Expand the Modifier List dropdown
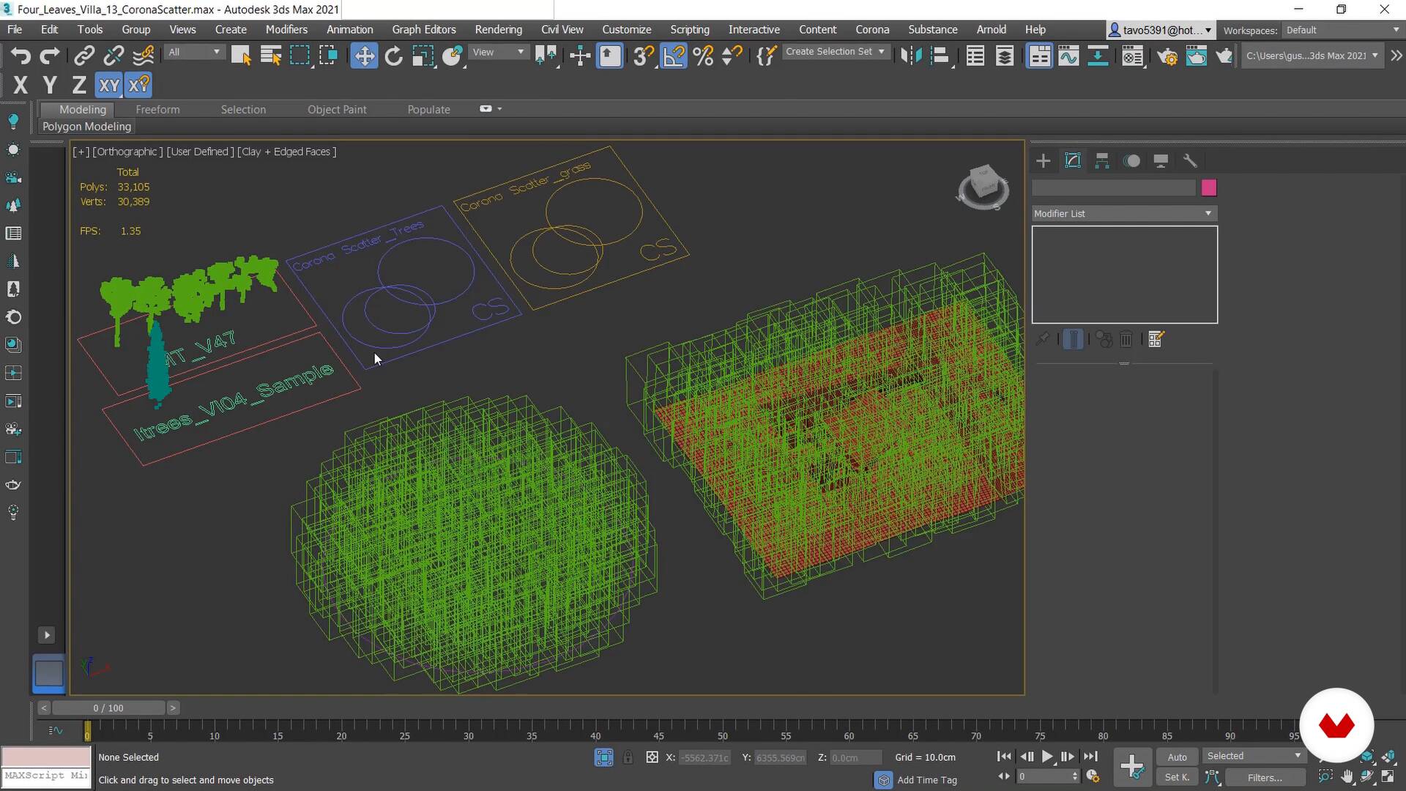This screenshot has height=791, width=1406. 1124,213
